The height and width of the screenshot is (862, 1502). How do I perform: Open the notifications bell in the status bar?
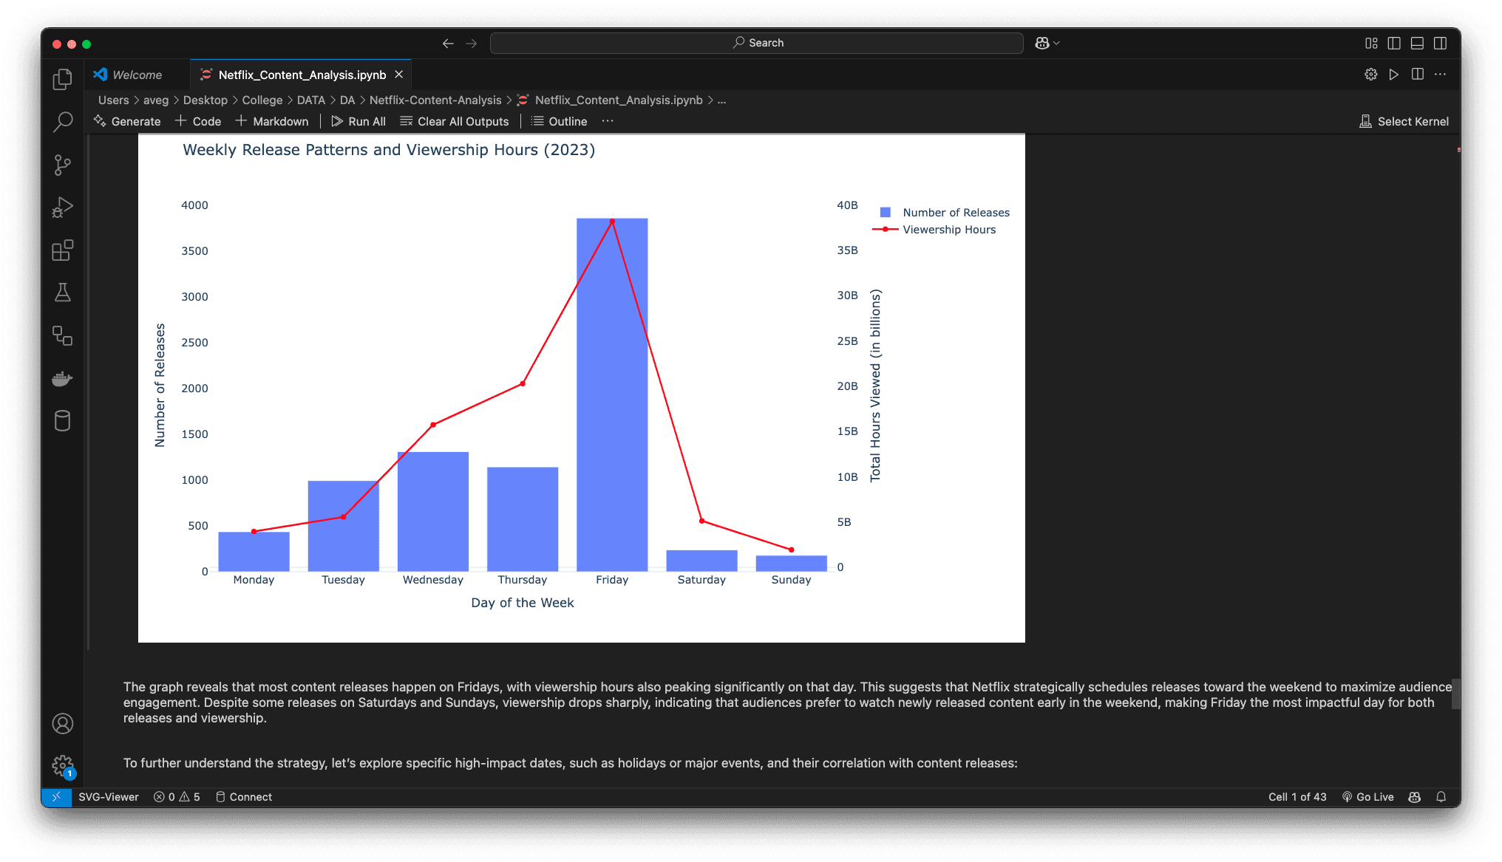click(x=1441, y=797)
